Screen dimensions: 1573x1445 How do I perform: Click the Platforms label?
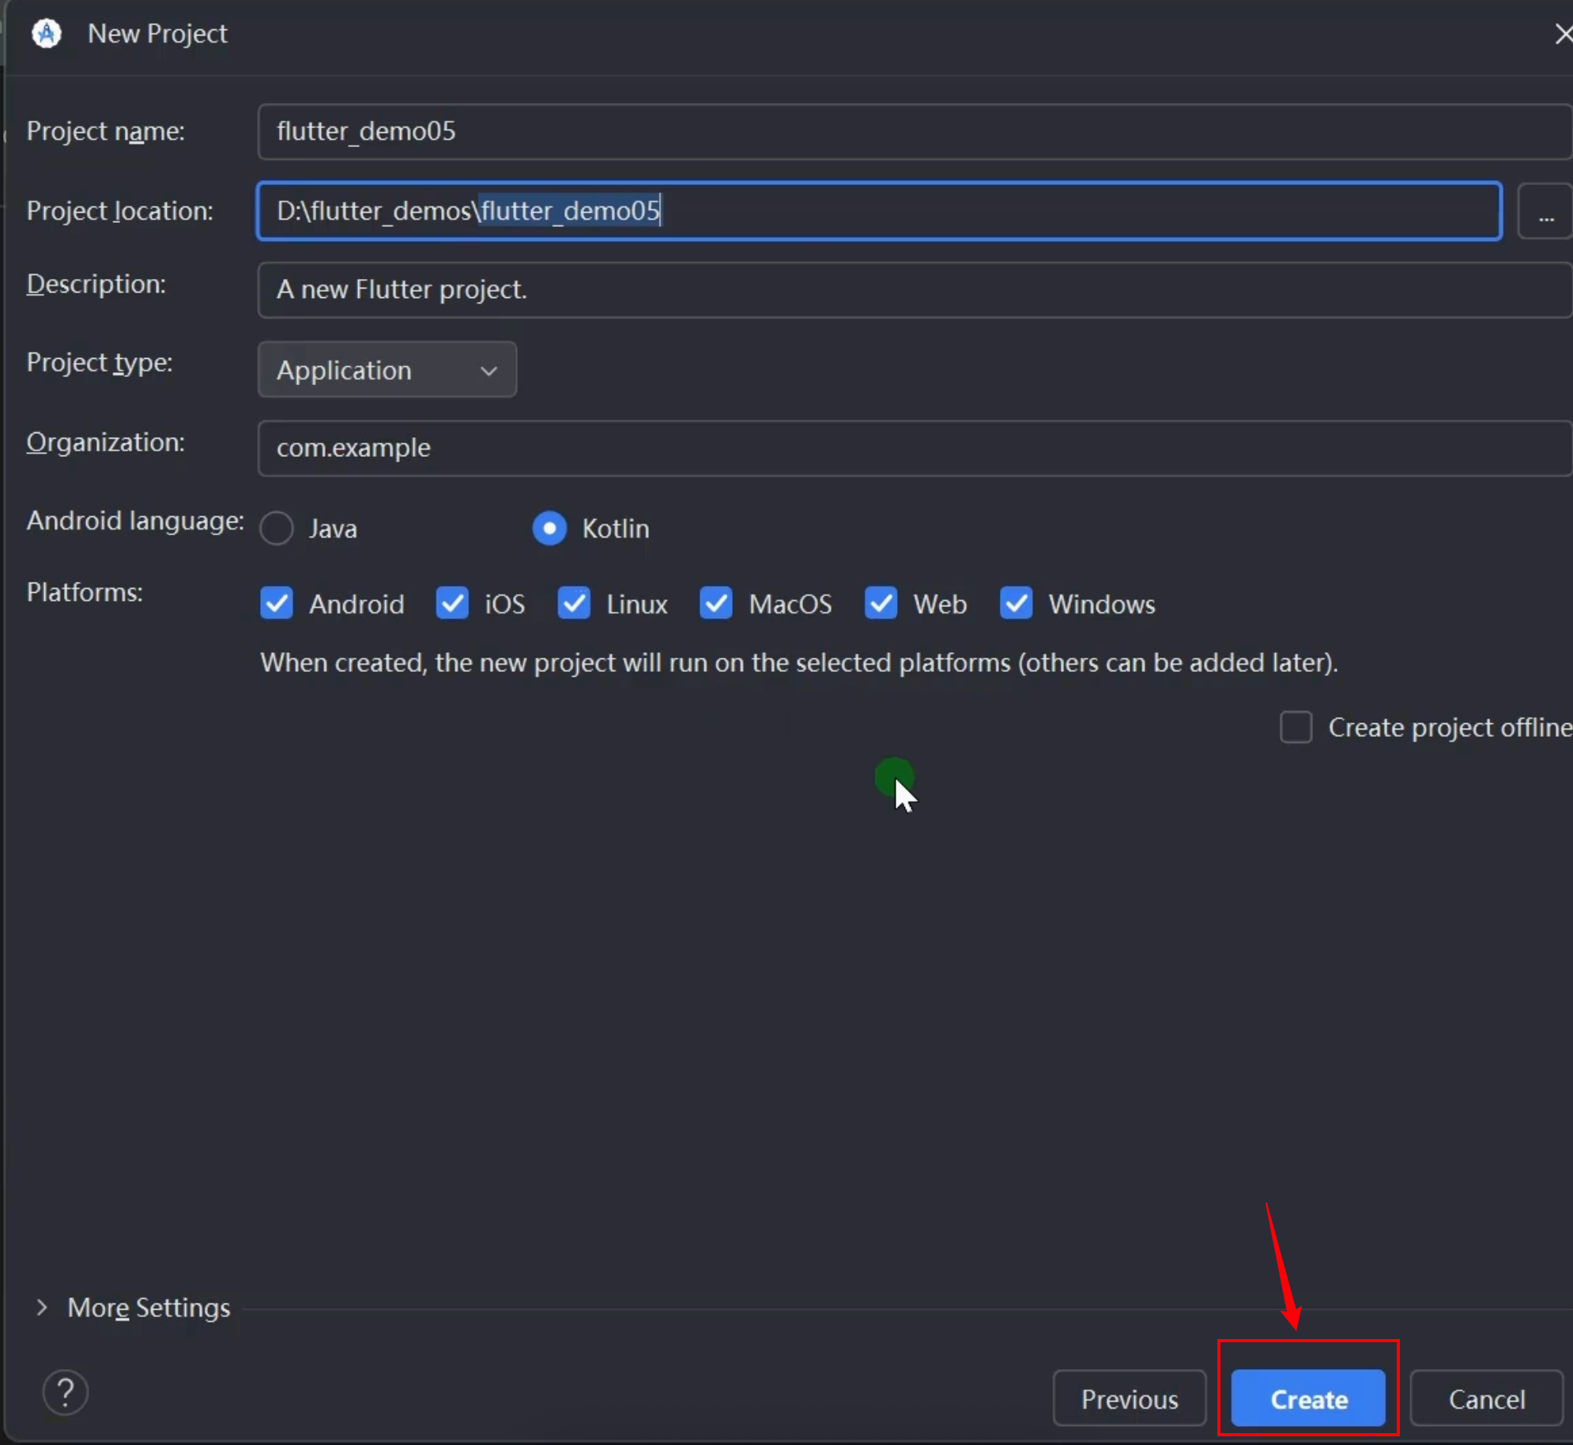tap(85, 592)
